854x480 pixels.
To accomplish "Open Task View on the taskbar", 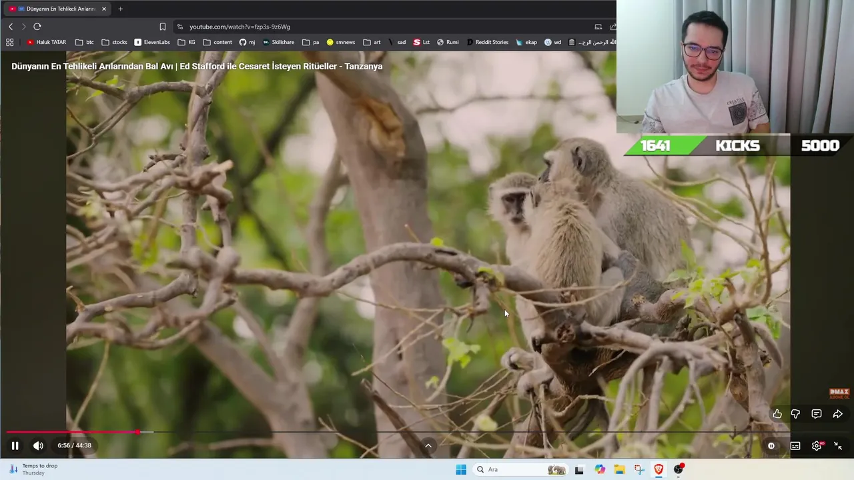I will pos(579,469).
